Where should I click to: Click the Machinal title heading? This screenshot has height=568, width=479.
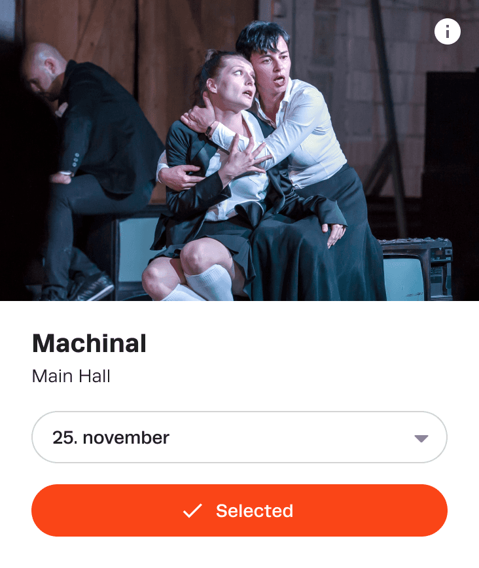(89, 343)
